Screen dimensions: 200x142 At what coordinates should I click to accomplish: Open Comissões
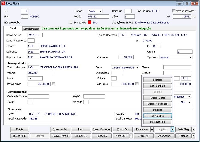click(123, 129)
